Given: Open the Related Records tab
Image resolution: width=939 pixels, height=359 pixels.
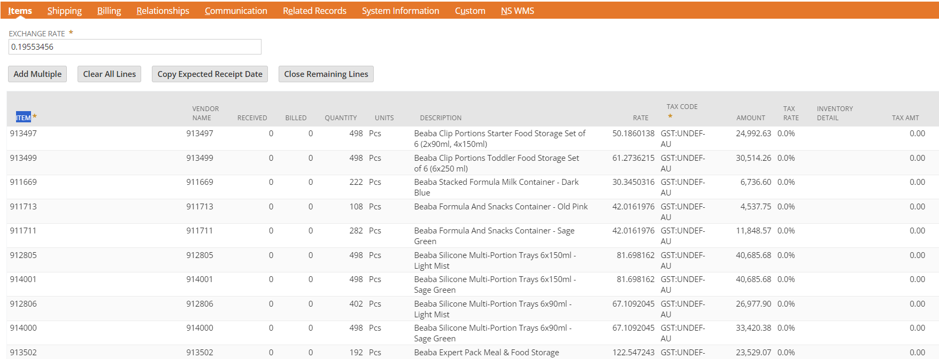Looking at the screenshot, I should tap(314, 11).
